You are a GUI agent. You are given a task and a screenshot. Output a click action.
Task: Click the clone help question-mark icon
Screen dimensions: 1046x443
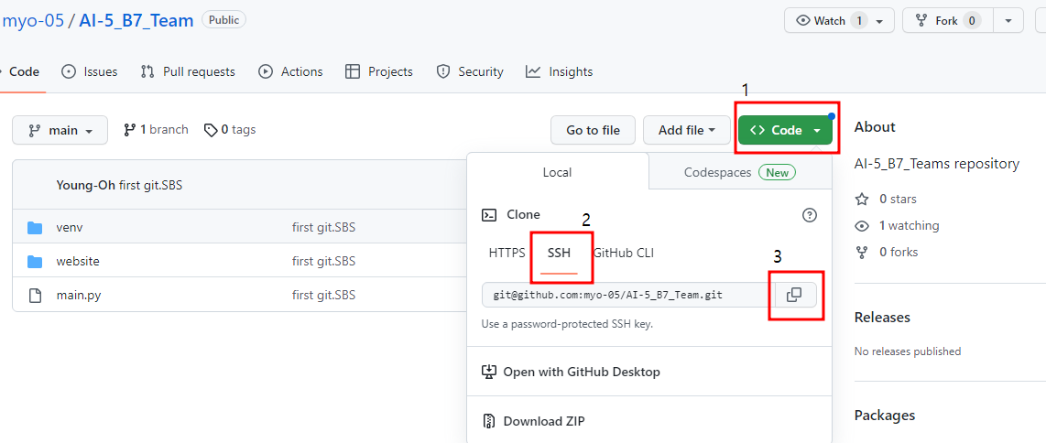pyautogui.click(x=809, y=215)
